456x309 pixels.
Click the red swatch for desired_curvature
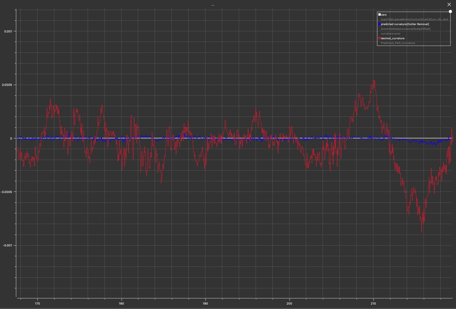click(380, 38)
